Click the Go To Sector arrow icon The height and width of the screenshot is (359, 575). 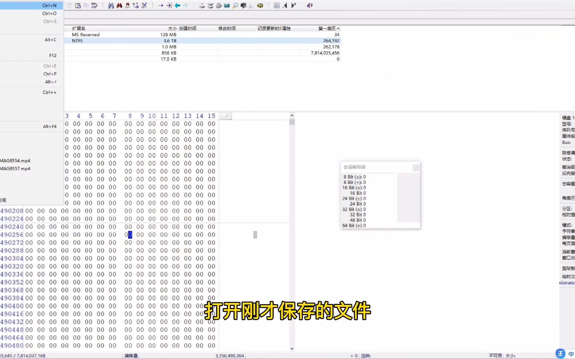click(169, 5)
